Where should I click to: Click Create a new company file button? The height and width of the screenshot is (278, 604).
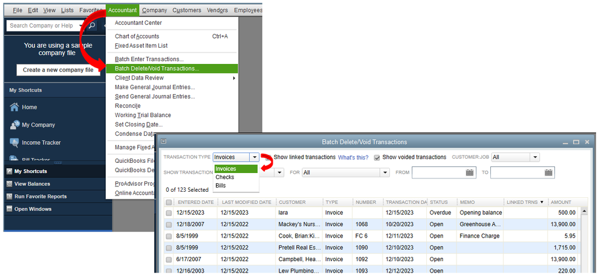pyautogui.click(x=58, y=70)
